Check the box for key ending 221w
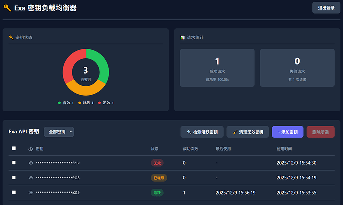This screenshot has height=205, width=343. 14,163
